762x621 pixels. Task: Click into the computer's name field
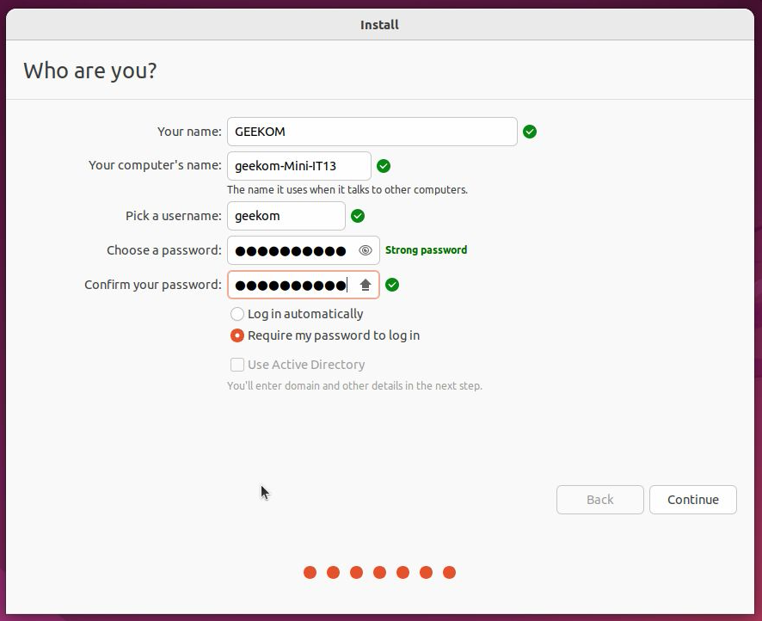(x=298, y=166)
